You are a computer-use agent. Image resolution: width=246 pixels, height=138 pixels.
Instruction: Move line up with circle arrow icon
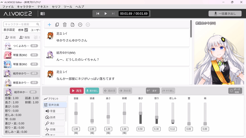click(x=80, y=25)
